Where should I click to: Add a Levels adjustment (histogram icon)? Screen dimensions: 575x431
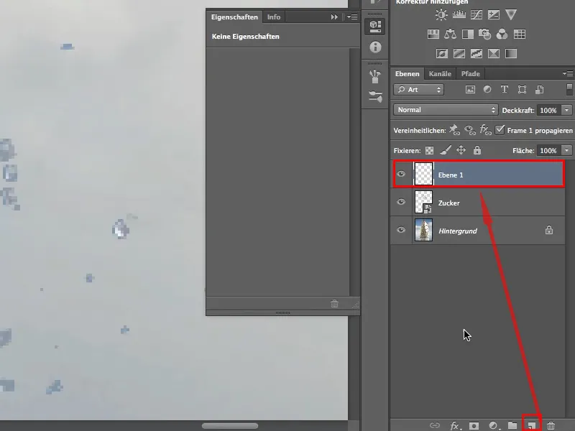459,14
